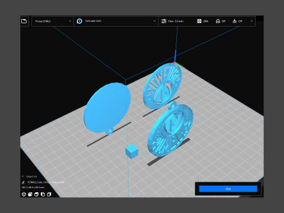Click the Fine 0.1 mm profile label
The width and height of the screenshot is (284, 213).
[176, 21]
